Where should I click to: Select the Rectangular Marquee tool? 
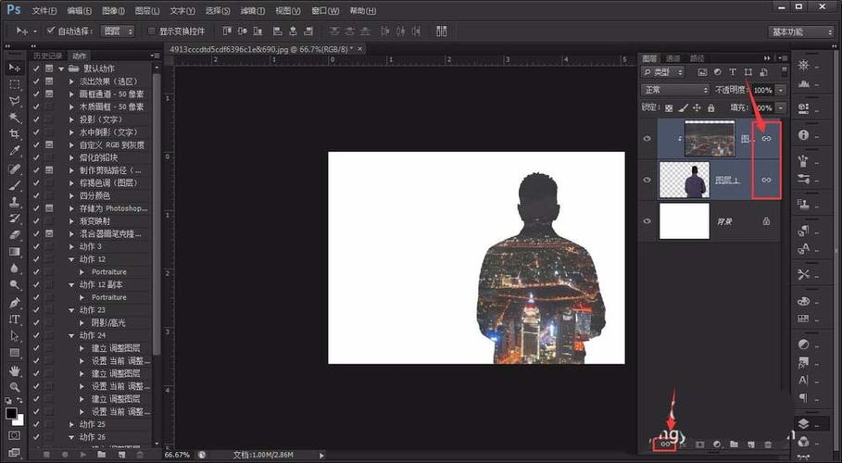click(x=15, y=84)
